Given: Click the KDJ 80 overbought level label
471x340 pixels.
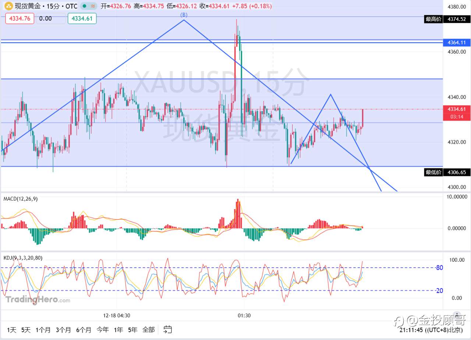Looking at the screenshot, I should pyautogui.click(x=439, y=268).
